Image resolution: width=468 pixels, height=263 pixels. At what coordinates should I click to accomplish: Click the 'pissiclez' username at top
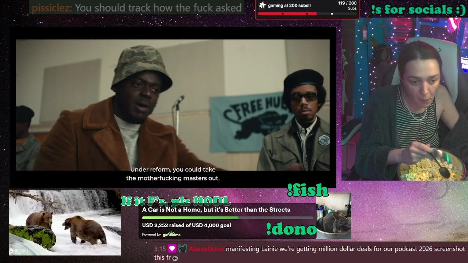click(x=52, y=8)
